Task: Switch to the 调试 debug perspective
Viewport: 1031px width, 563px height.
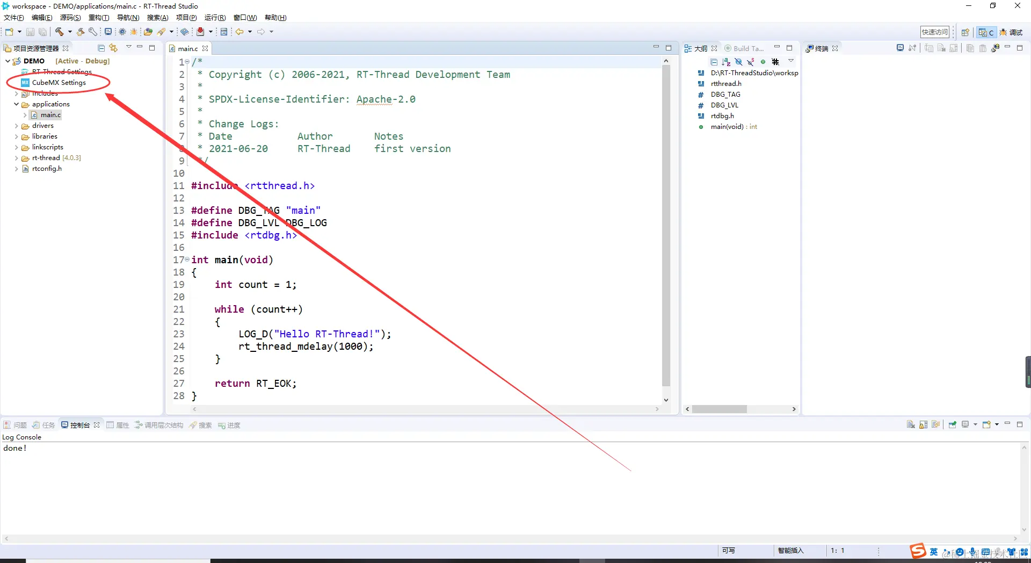Action: [1011, 32]
